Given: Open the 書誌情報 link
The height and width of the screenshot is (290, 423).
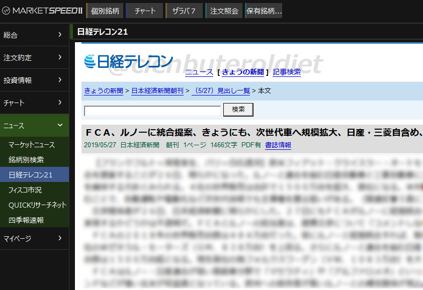Looking at the screenshot, I should (x=278, y=145).
